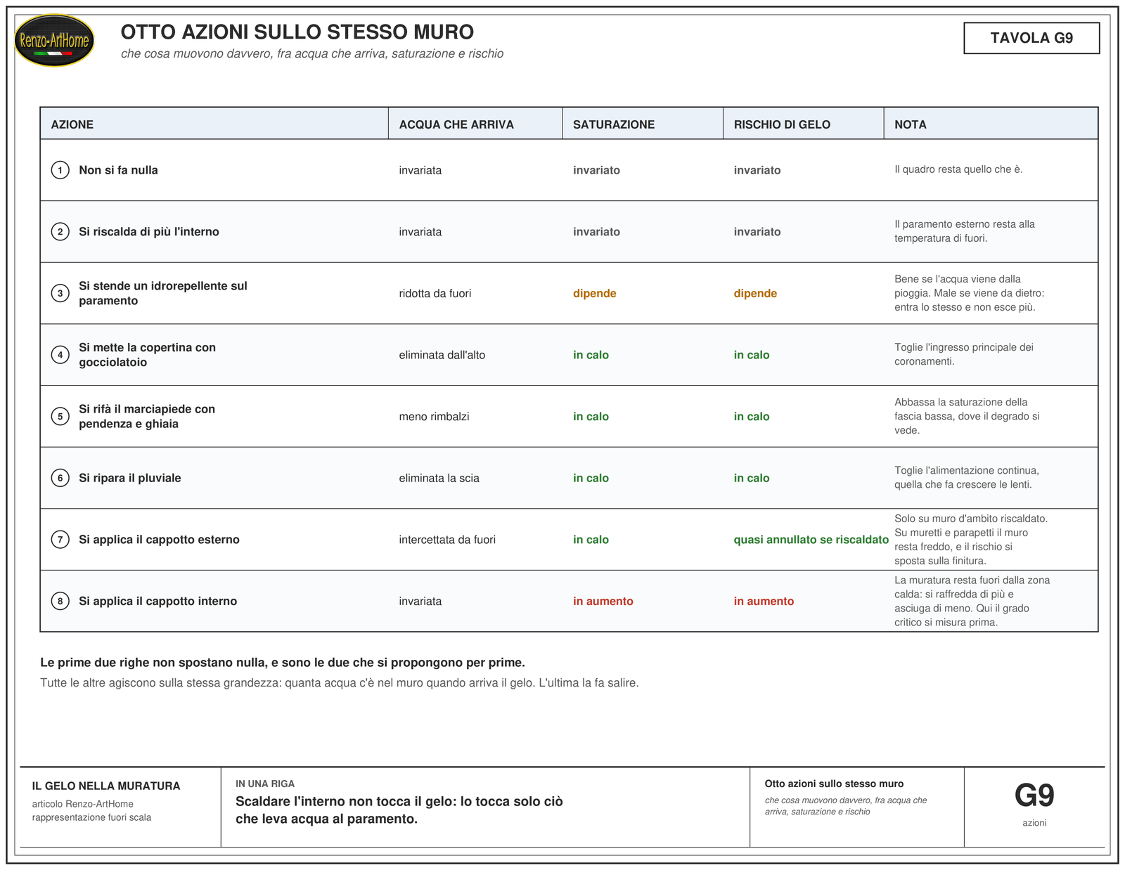Click the summary 'Scaldare l'interno non tocca il gelo'

click(399, 810)
